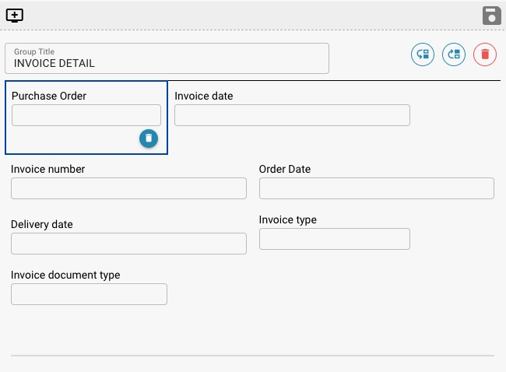The width and height of the screenshot is (506, 372).
Task: Click the add screen icon at top left
Action: tap(15, 16)
